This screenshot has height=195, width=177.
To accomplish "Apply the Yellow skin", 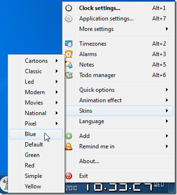I will click(x=36, y=186).
